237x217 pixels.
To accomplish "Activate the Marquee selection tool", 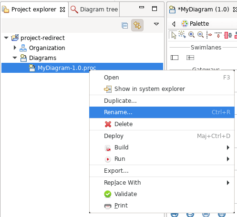I will [182, 34].
